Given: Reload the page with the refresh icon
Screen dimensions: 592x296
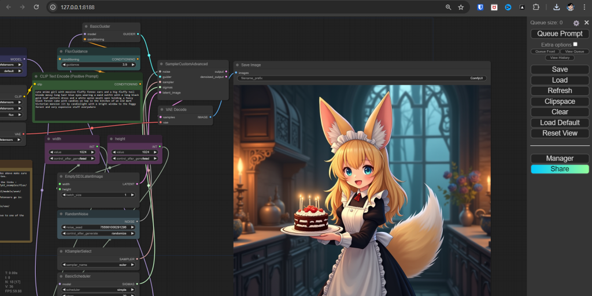Looking at the screenshot, I should point(36,7).
